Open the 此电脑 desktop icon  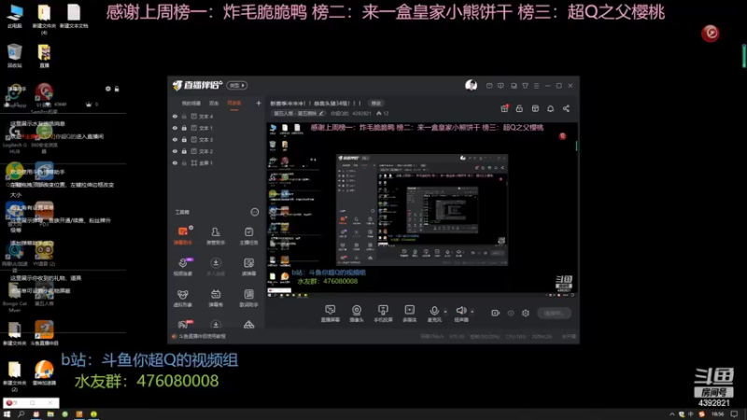15,16
